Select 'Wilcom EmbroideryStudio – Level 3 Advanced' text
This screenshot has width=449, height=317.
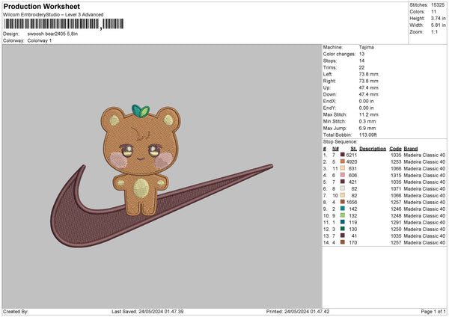point(53,15)
